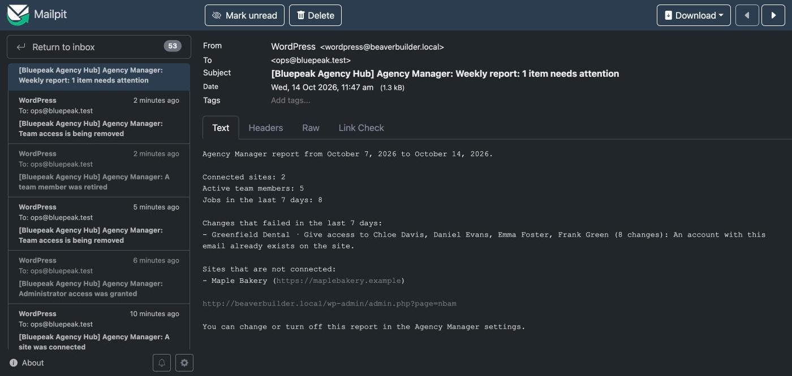Click recipient address ops@bluepeak.test in header

(311, 60)
